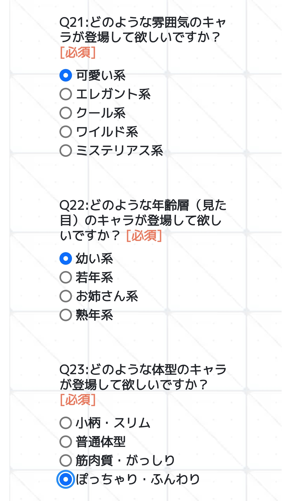Click the [必須] marker beside Q22
Screen dimensions: 291x501
click(144, 236)
